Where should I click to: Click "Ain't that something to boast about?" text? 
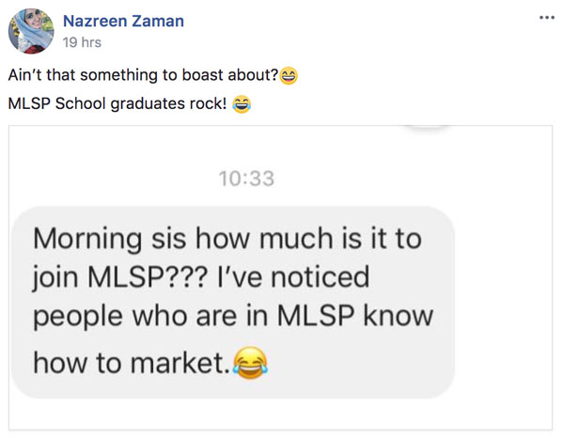pos(143,75)
